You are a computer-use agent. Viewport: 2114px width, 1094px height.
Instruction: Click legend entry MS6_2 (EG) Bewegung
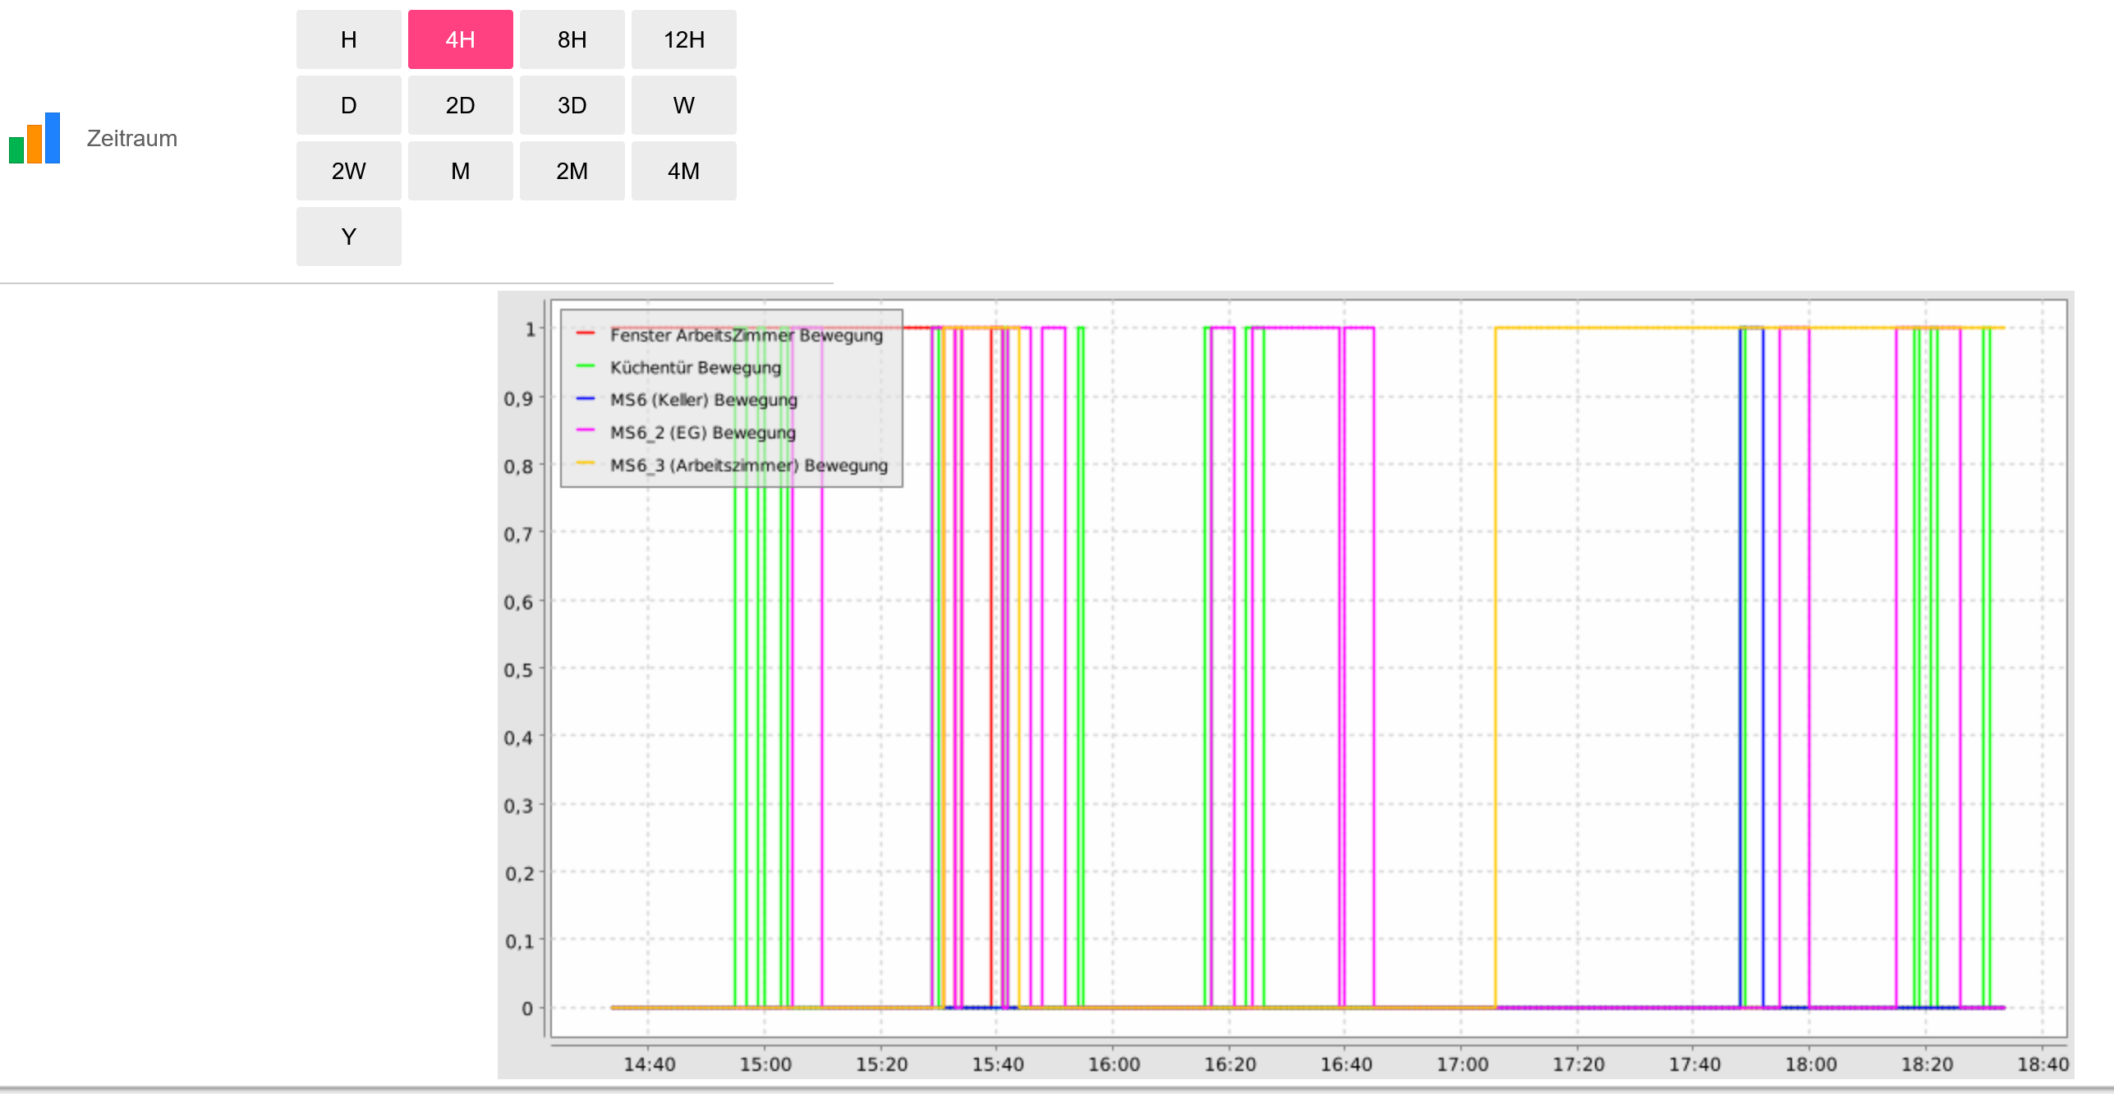[703, 432]
